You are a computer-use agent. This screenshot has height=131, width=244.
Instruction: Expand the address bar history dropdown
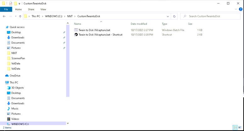pyautogui.click(x=168, y=16)
